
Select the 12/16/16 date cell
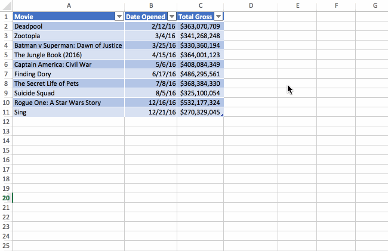point(150,103)
